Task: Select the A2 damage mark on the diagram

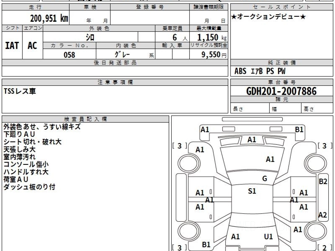Action: 323,215
